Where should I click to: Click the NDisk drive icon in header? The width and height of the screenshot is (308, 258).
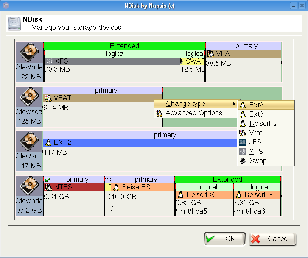pos(14,23)
